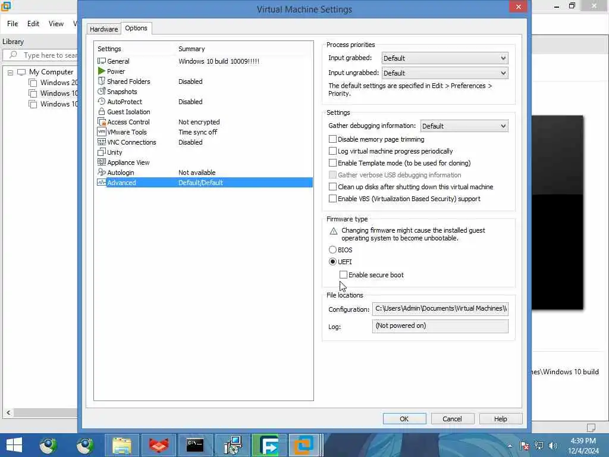This screenshot has height=457, width=609.
Task: Open Command Prompt from the taskbar
Action: pos(194,445)
